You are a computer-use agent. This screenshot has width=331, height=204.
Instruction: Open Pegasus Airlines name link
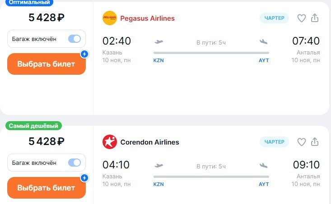pyautogui.click(x=147, y=18)
